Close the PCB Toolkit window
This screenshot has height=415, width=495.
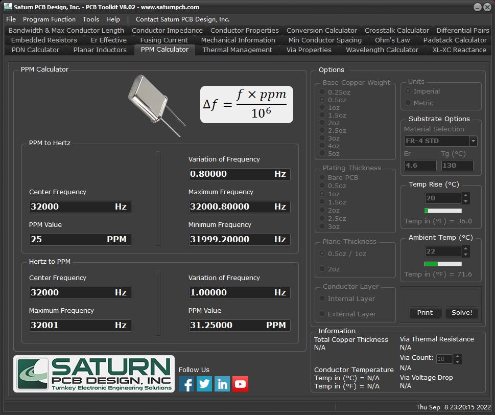(487, 7)
